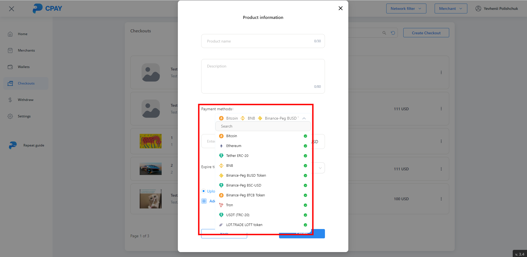Close the Product information dialog

(340, 8)
